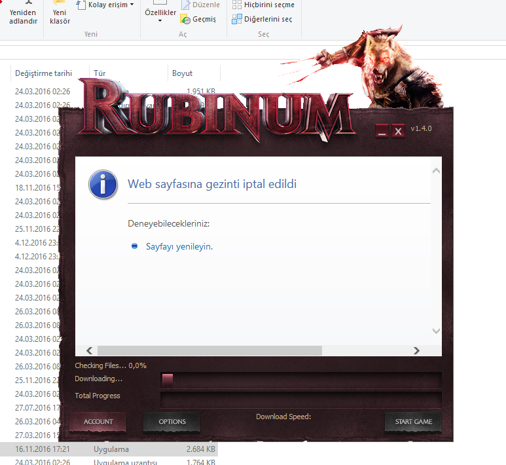Open the ACCOUNT button in Rubinum launcher
Image resolution: width=506 pixels, height=465 pixels.
pos(98,421)
